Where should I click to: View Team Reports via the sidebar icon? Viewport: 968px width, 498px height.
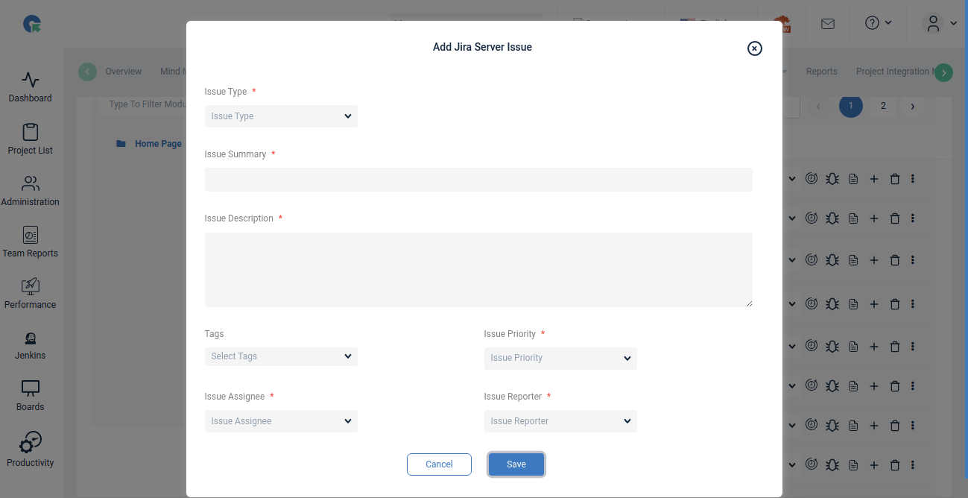point(30,242)
